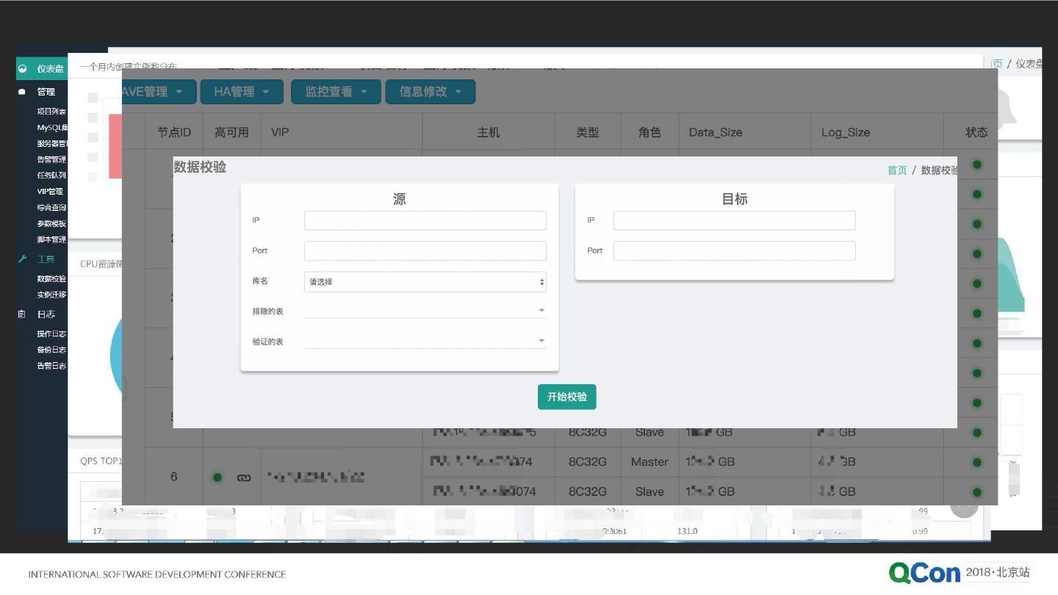Image resolution: width=1058 pixels, height=595 pixels.
Task: Click the 管理 section icon in sidebar
Action: click(x=22, y=92)
